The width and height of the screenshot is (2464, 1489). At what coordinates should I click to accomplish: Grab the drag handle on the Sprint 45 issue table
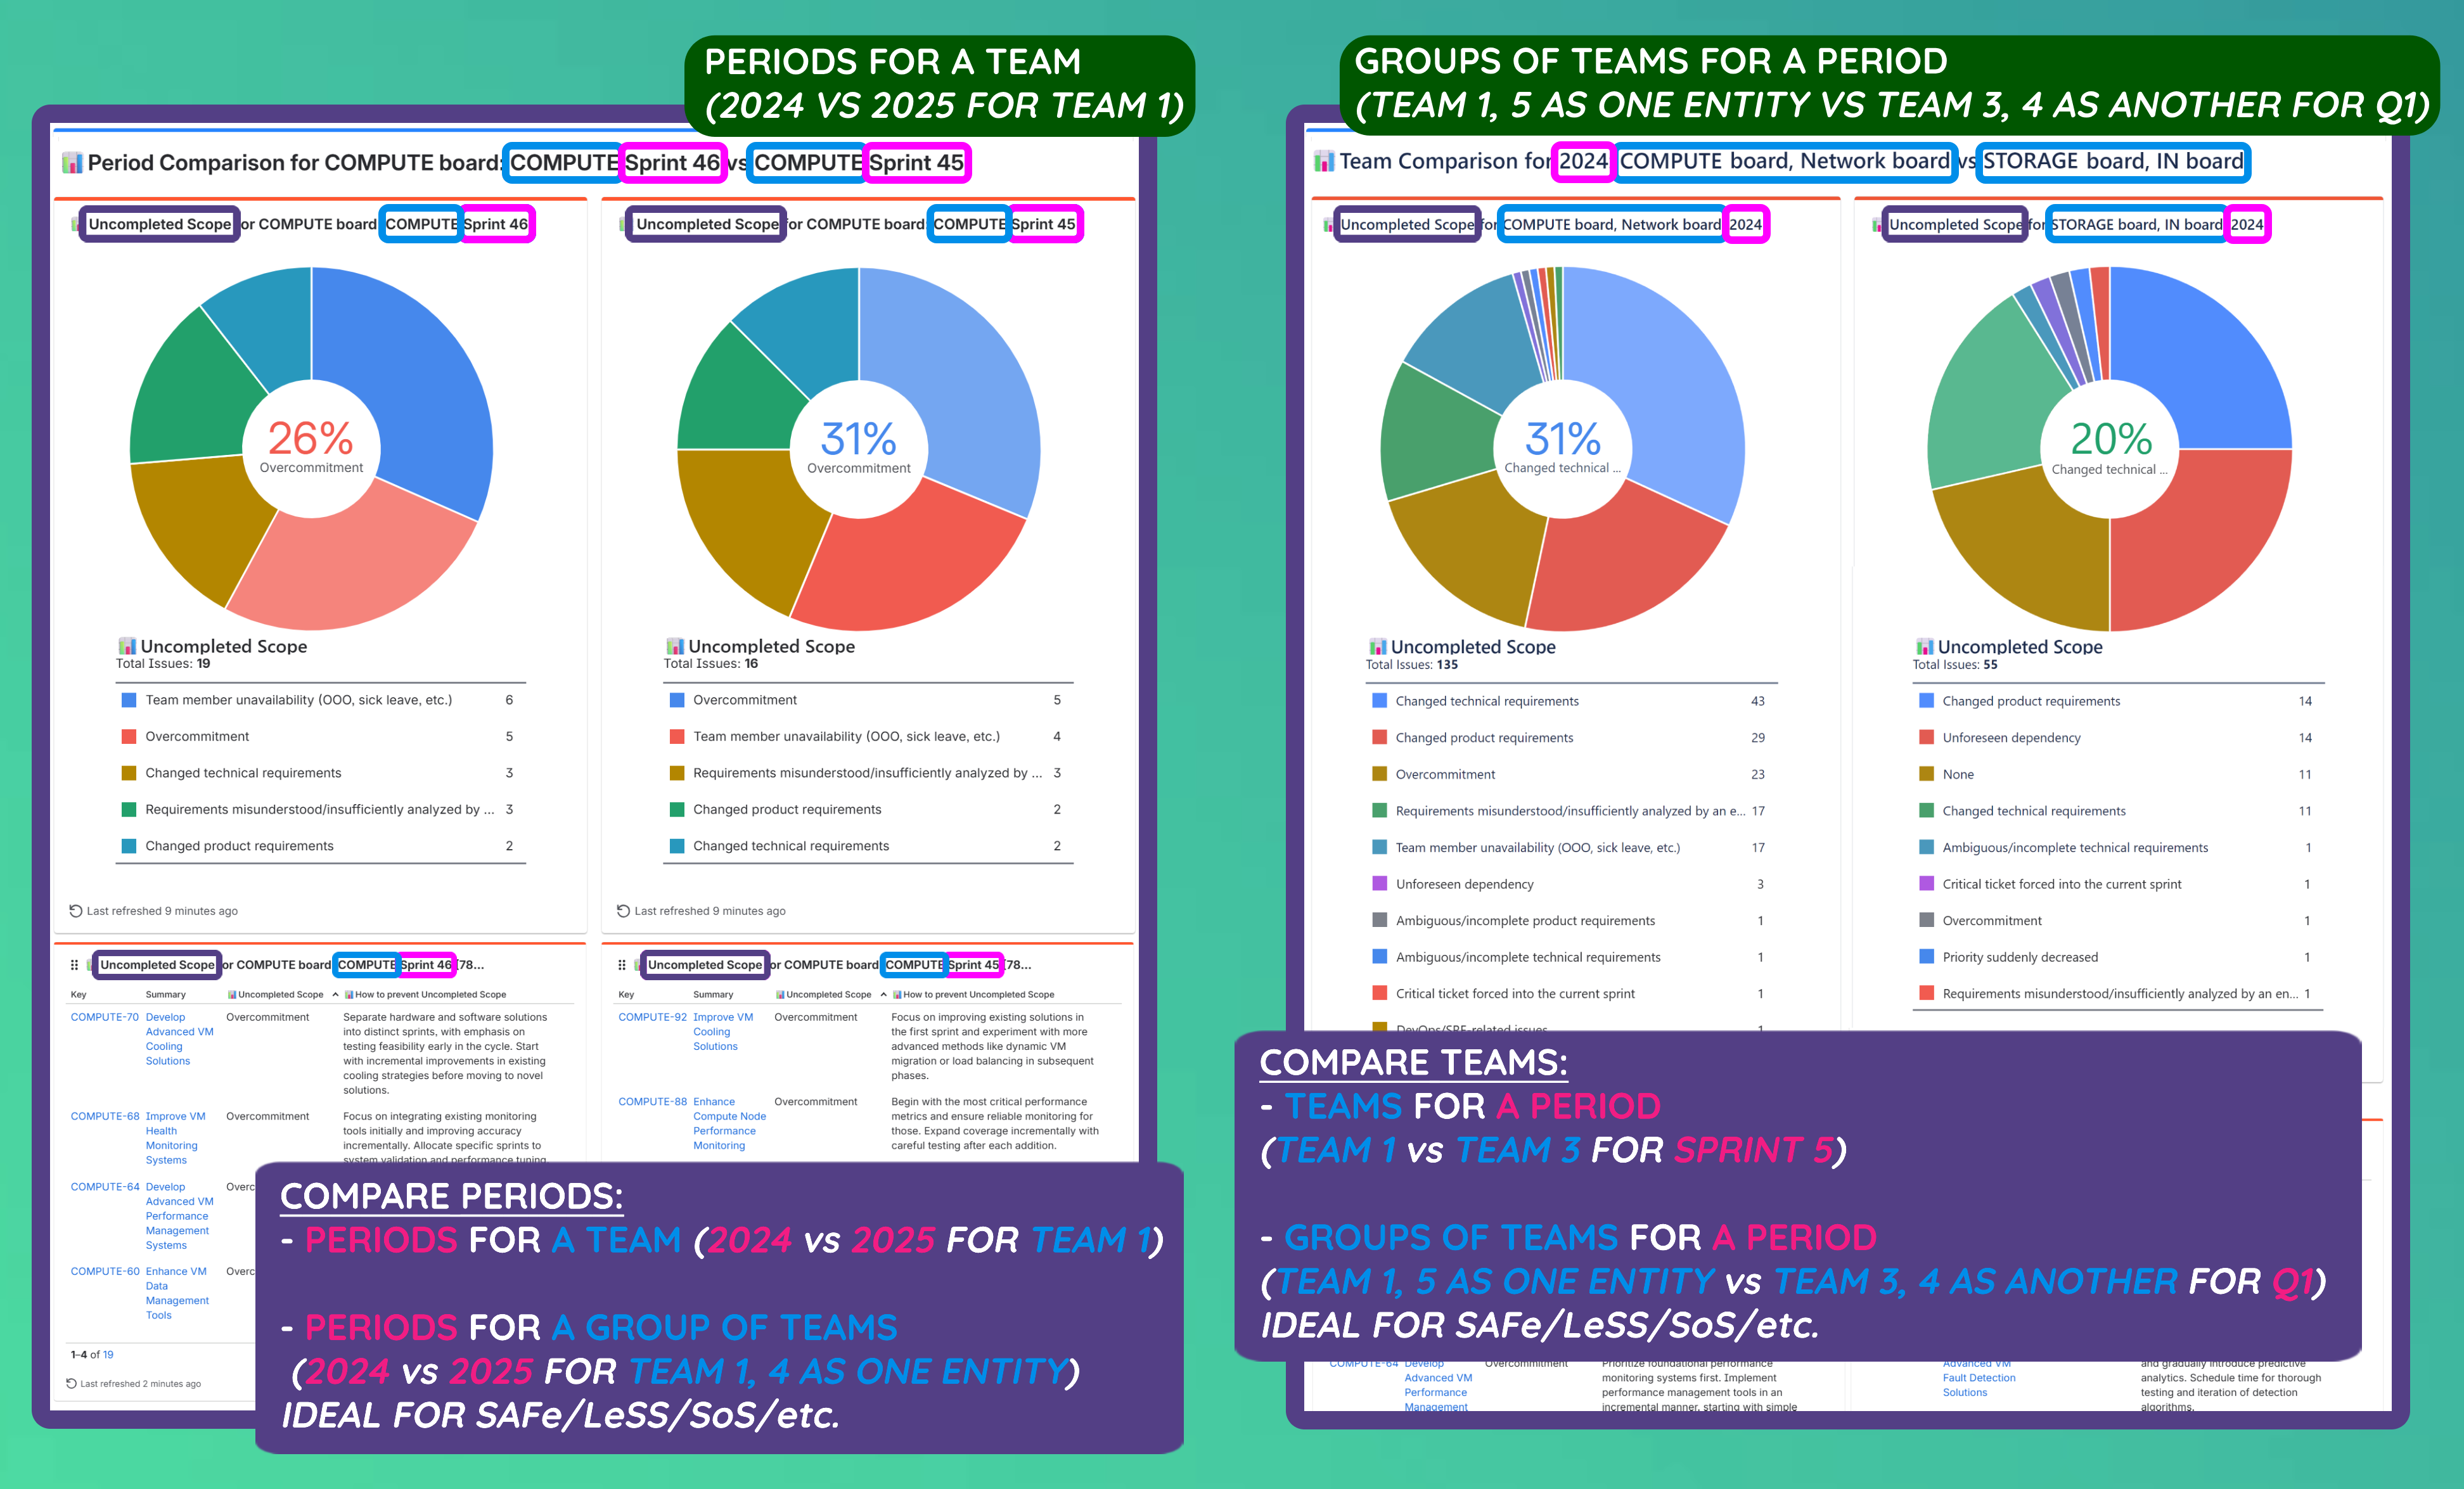pos(622,965)
